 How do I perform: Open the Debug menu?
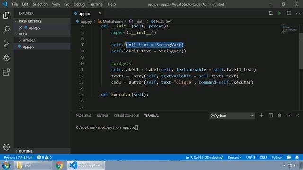click(x=79, y=4)
